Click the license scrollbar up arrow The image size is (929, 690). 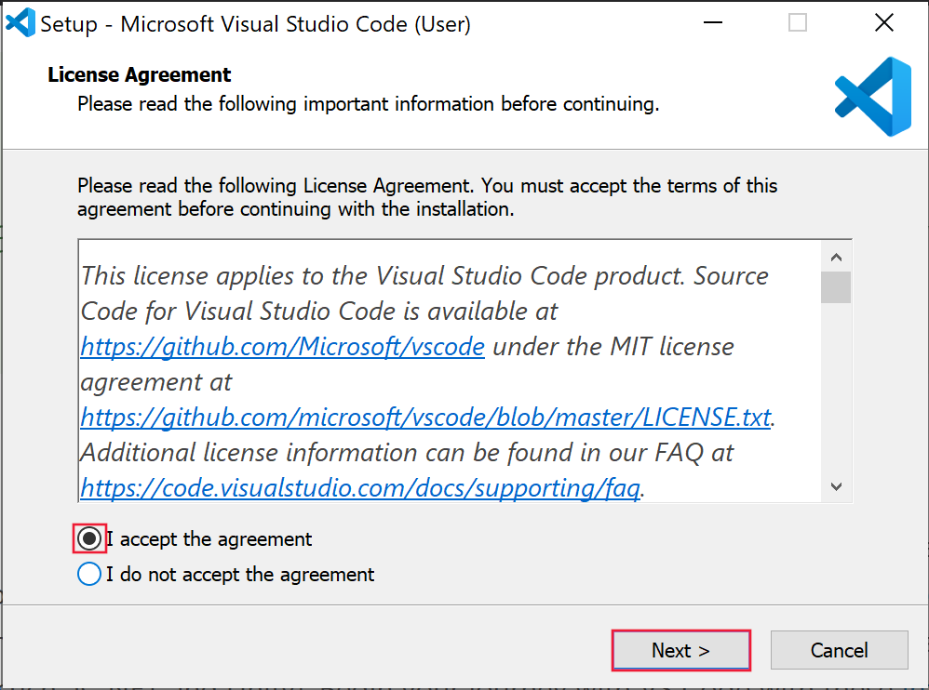[x=836, y=257]
